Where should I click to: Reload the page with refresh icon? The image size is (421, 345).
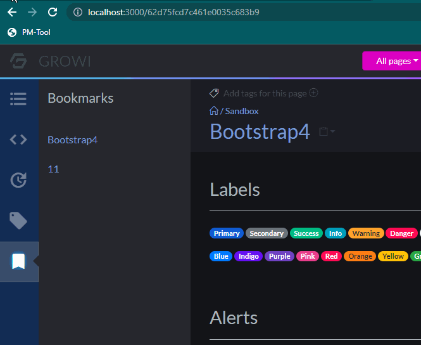click(53, 12)
